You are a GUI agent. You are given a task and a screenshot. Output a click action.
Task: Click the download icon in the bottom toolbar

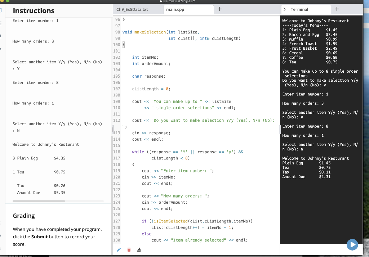pyautogui.click(x=139, y=249)
